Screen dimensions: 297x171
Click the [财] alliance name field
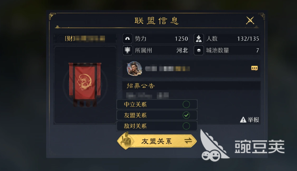(85, 38)
